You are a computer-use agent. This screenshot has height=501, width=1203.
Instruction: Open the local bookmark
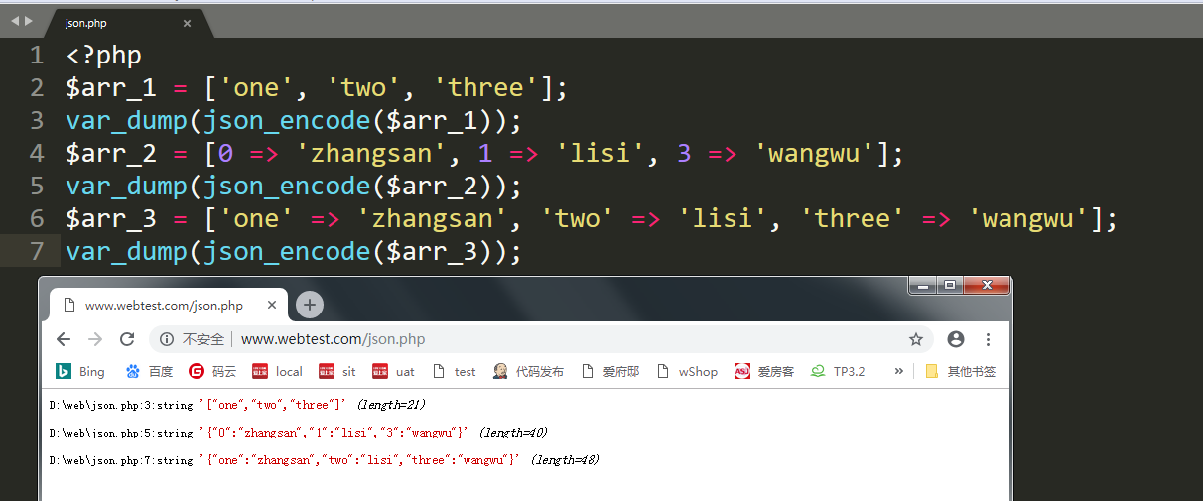click(278, 371)
